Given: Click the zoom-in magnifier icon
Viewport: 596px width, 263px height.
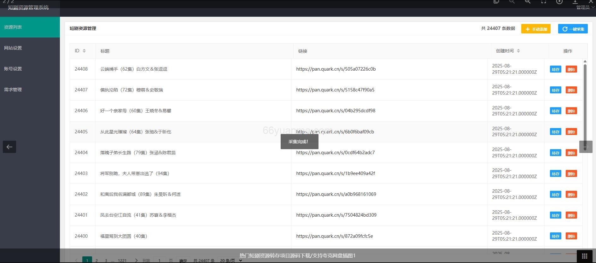Looking at the screenshot, I should pos(528,2).
